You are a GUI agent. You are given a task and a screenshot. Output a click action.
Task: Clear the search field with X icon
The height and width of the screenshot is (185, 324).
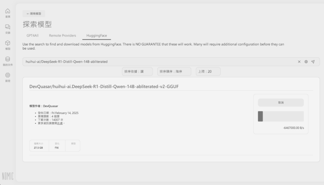point(299,62)
